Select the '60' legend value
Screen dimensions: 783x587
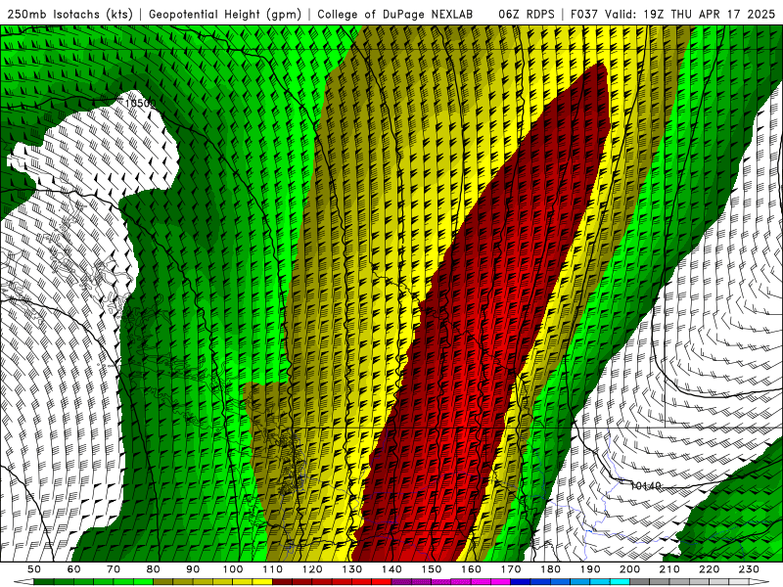click(x=73, y=569)
